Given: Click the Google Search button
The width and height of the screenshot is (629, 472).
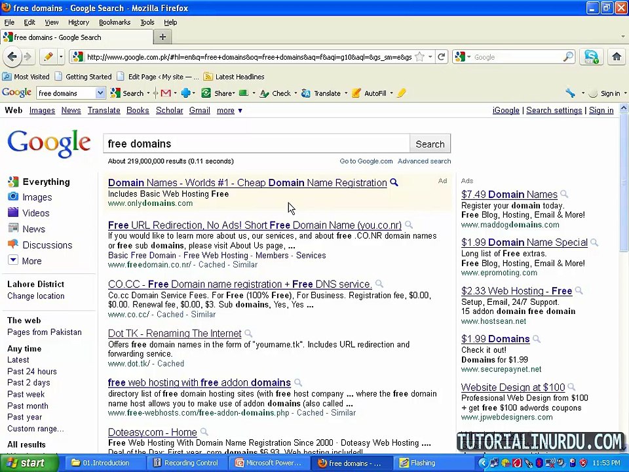Looking at the screenshot, I should 430,144.
